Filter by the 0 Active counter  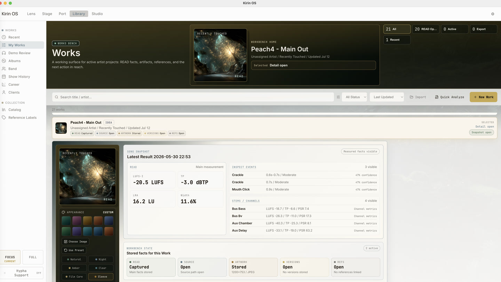pos(454,29)
